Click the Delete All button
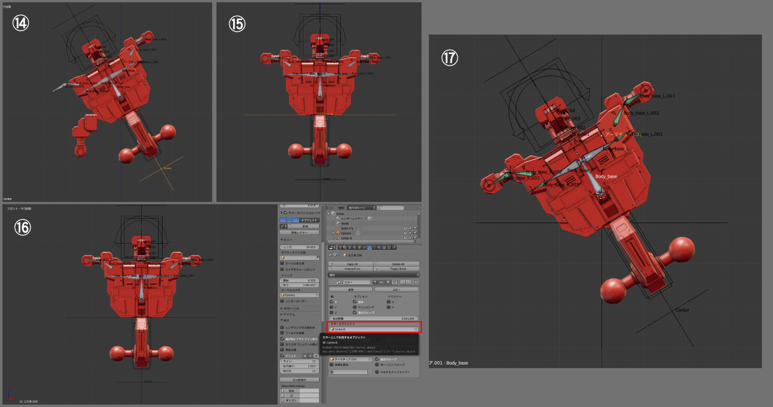The image size is (773, 407). (397, 264)
